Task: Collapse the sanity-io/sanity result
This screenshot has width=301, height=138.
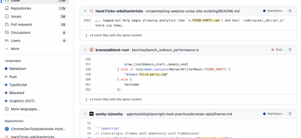Action: (85, 114)
